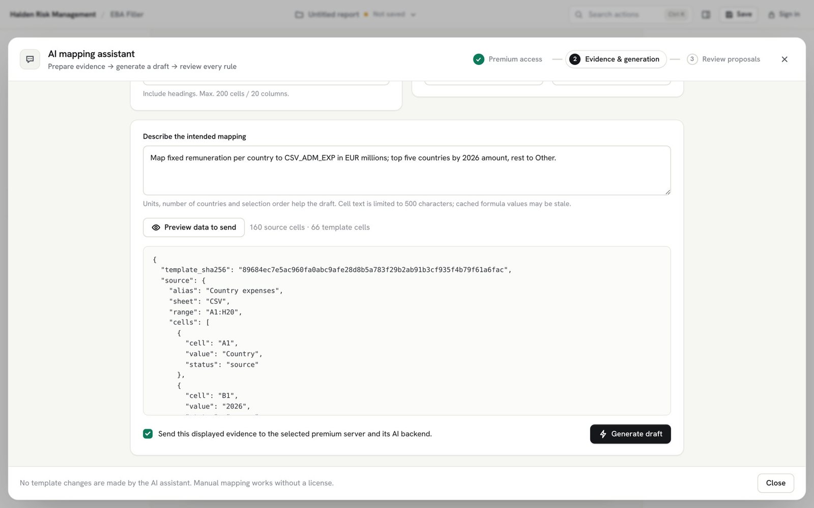The width and height of the screenshot is (814, 508).
Task: Uncheck the send displayed evidence checkbox
Action: (x=148, y=434)
